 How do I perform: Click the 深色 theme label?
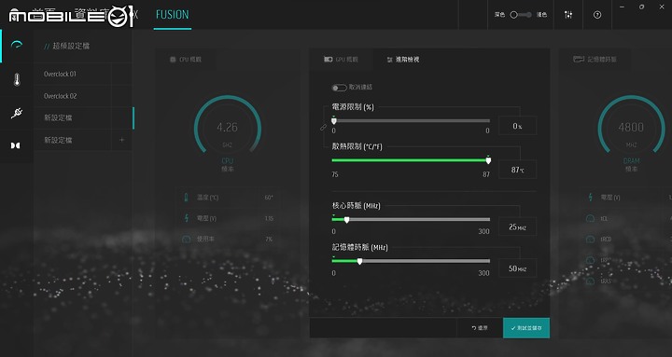(x=499, y=15)
